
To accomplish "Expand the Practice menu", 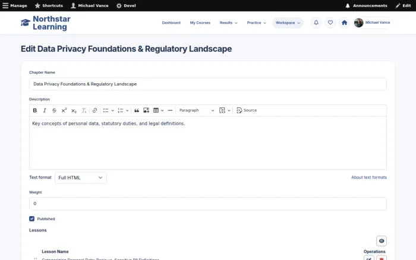I will coord(256,23).
